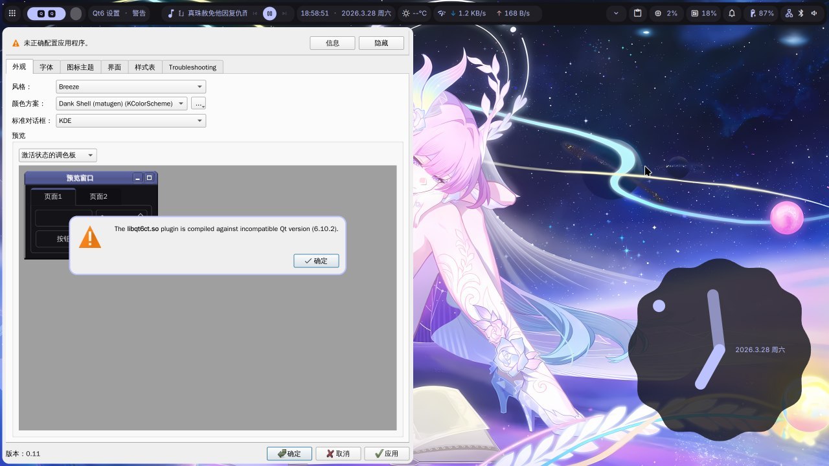This screenshot has height=466, width=829.
Task: Open the 颜色方案 color scheme dropdown
Action: coord(122,104)
